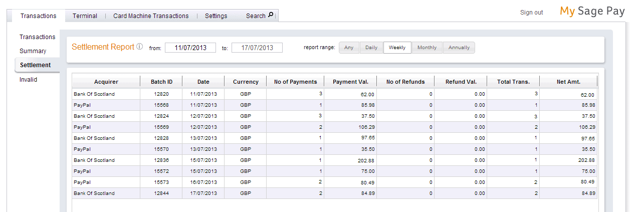Select the Weekly report range
The width and height of the screenshot is (634, 212).
coord(397,48)
